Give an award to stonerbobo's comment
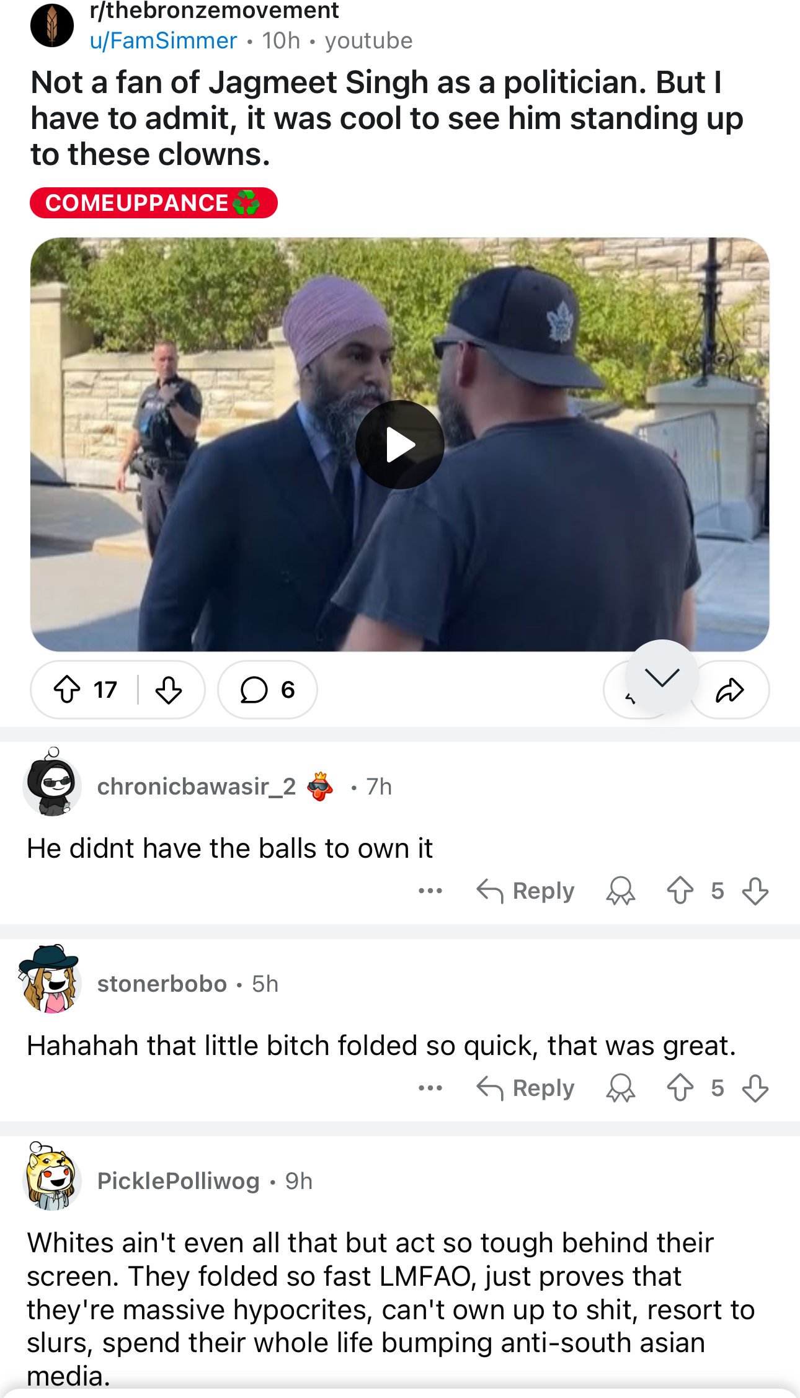The height and width of the screenshot is (1398, 800). pos(621,1089)
